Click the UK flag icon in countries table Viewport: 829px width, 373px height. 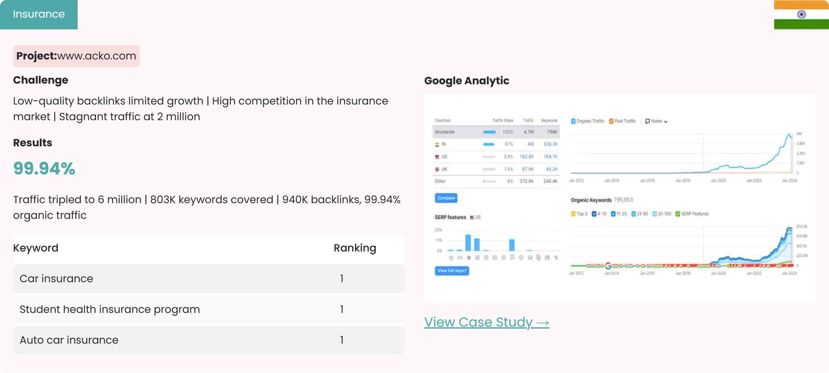[x=437, y=169]
